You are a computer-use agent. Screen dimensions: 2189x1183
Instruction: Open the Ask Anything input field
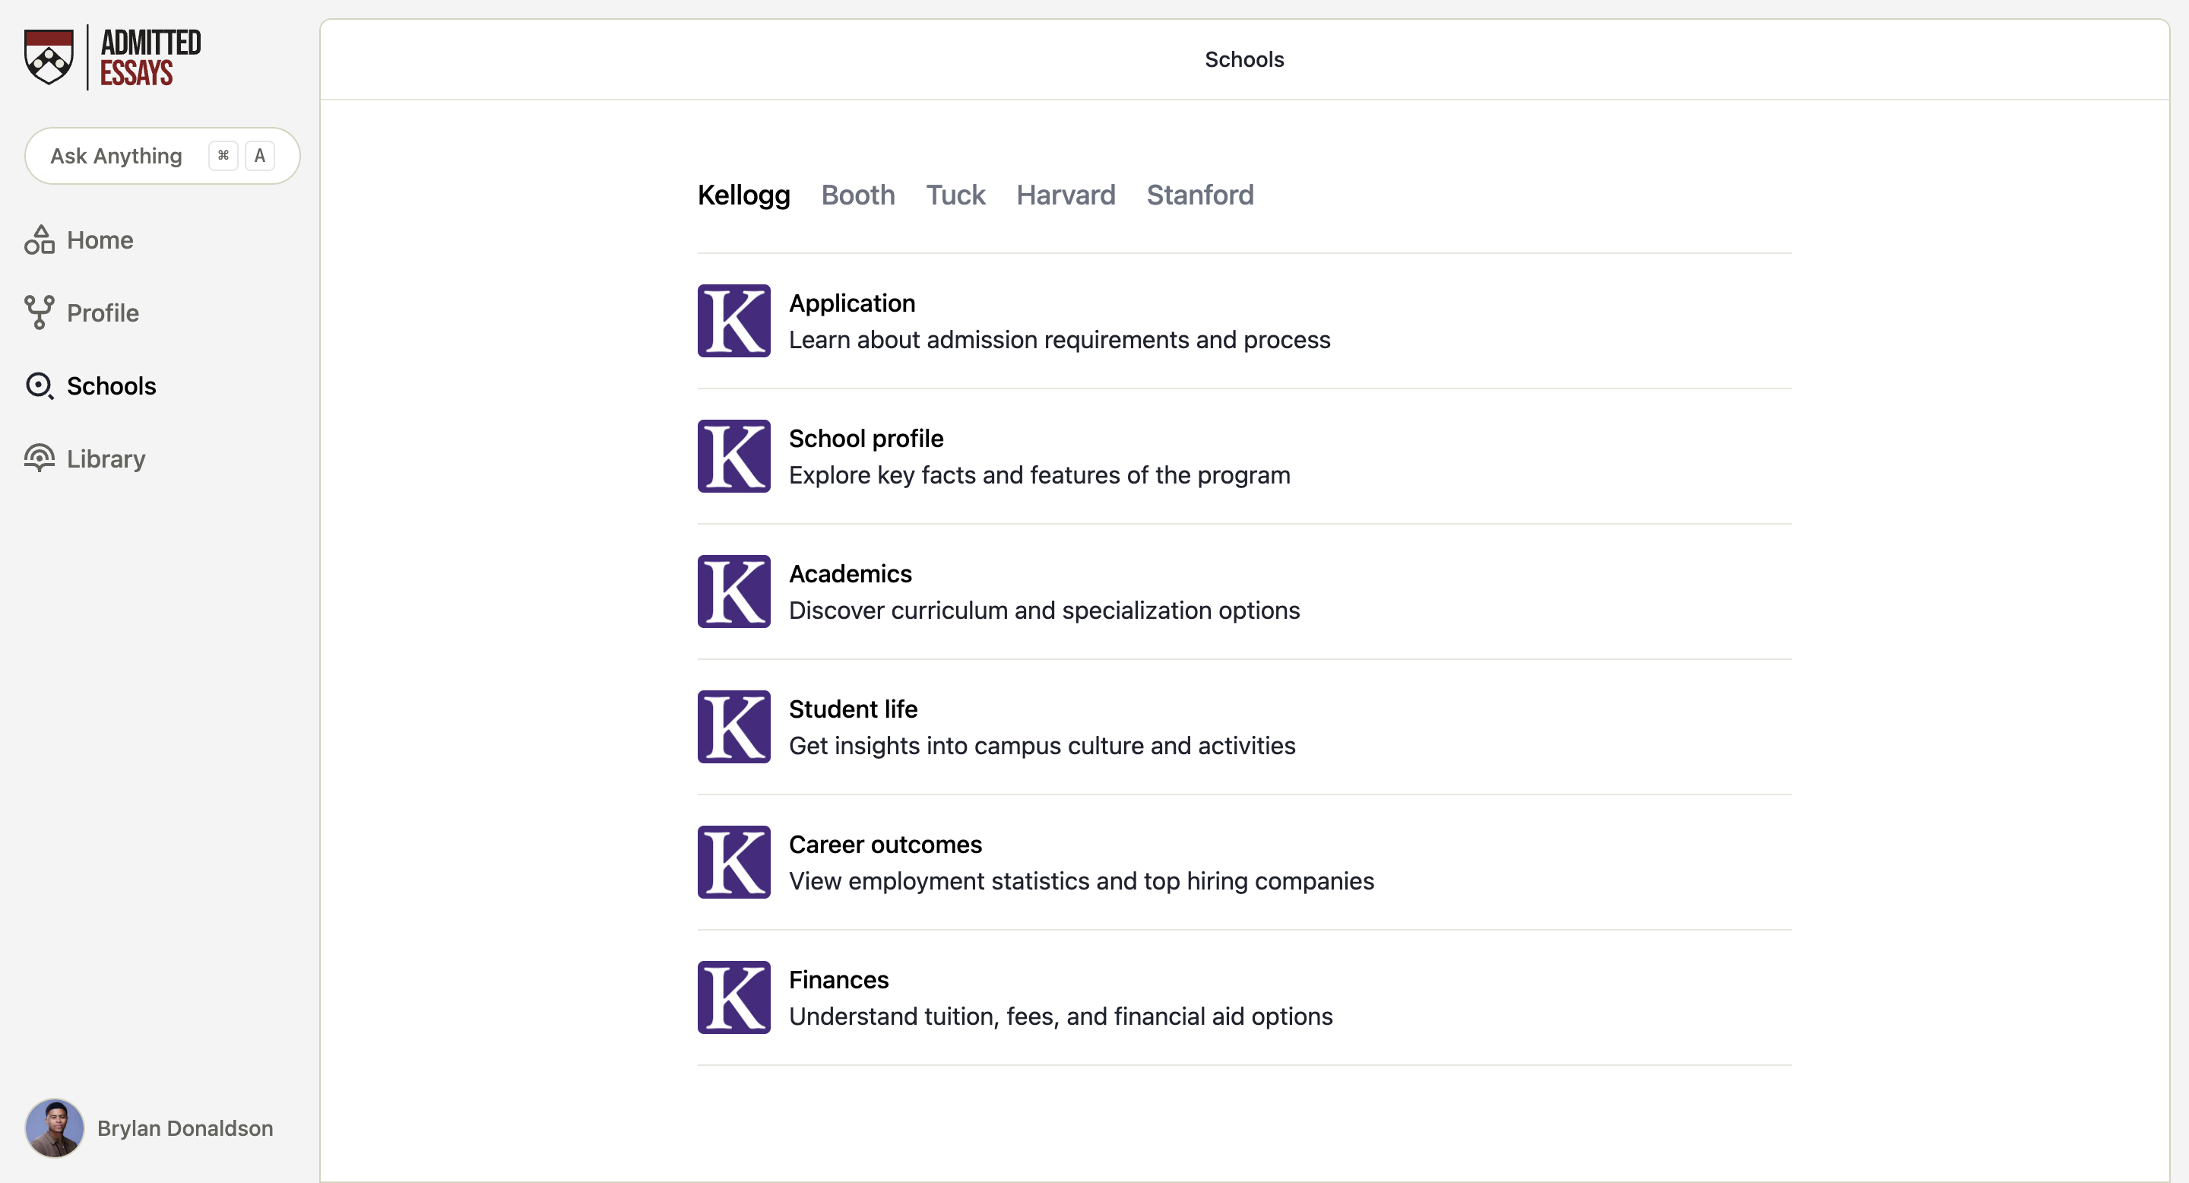pos(162,154)
